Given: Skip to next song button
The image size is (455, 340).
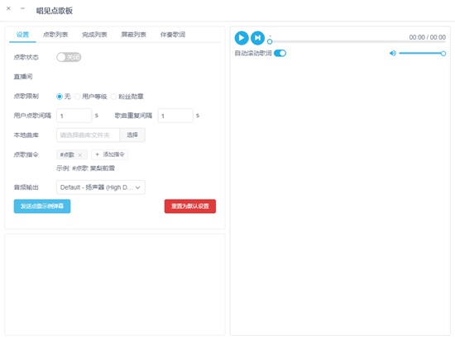Looking at the screenshot, I should [257, 38].
